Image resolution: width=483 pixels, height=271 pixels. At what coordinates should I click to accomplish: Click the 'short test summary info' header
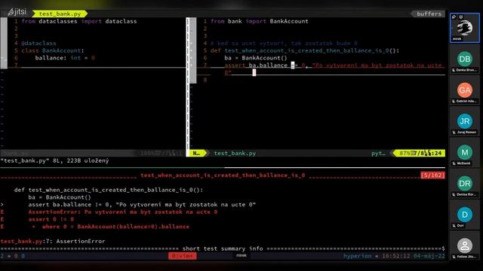tap(223, 248)
